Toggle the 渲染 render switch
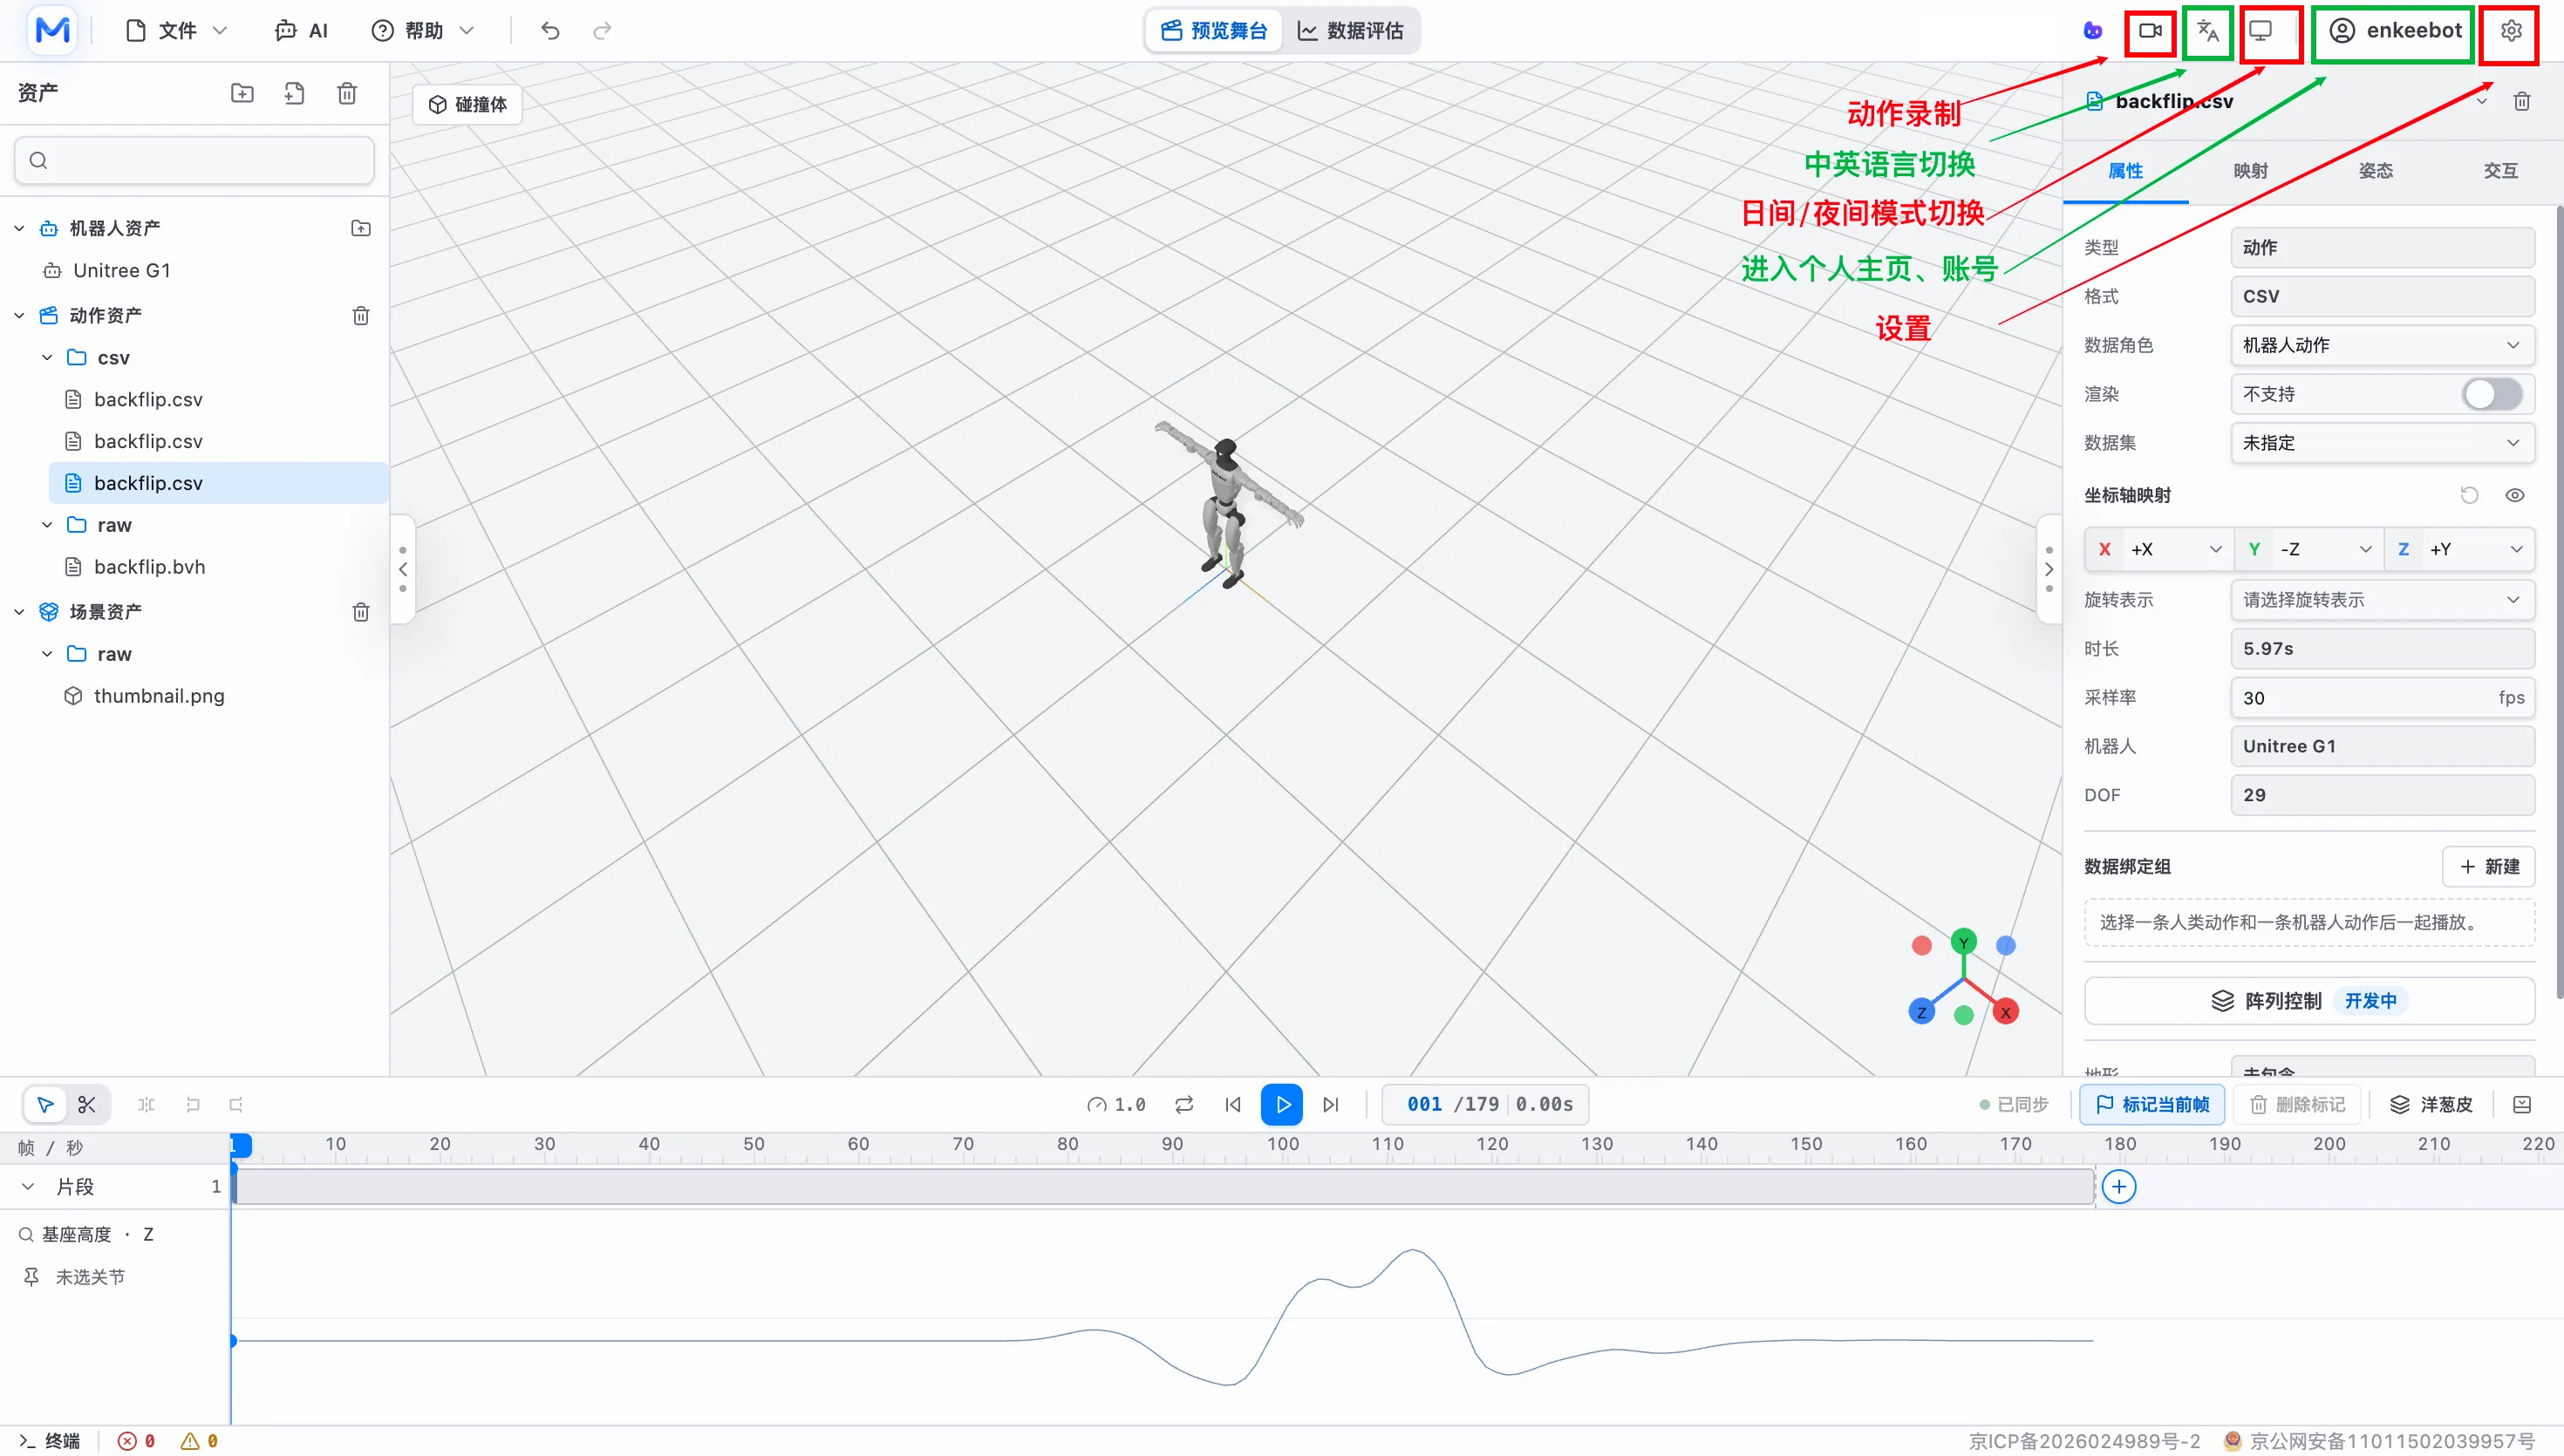 point(2492,394)
